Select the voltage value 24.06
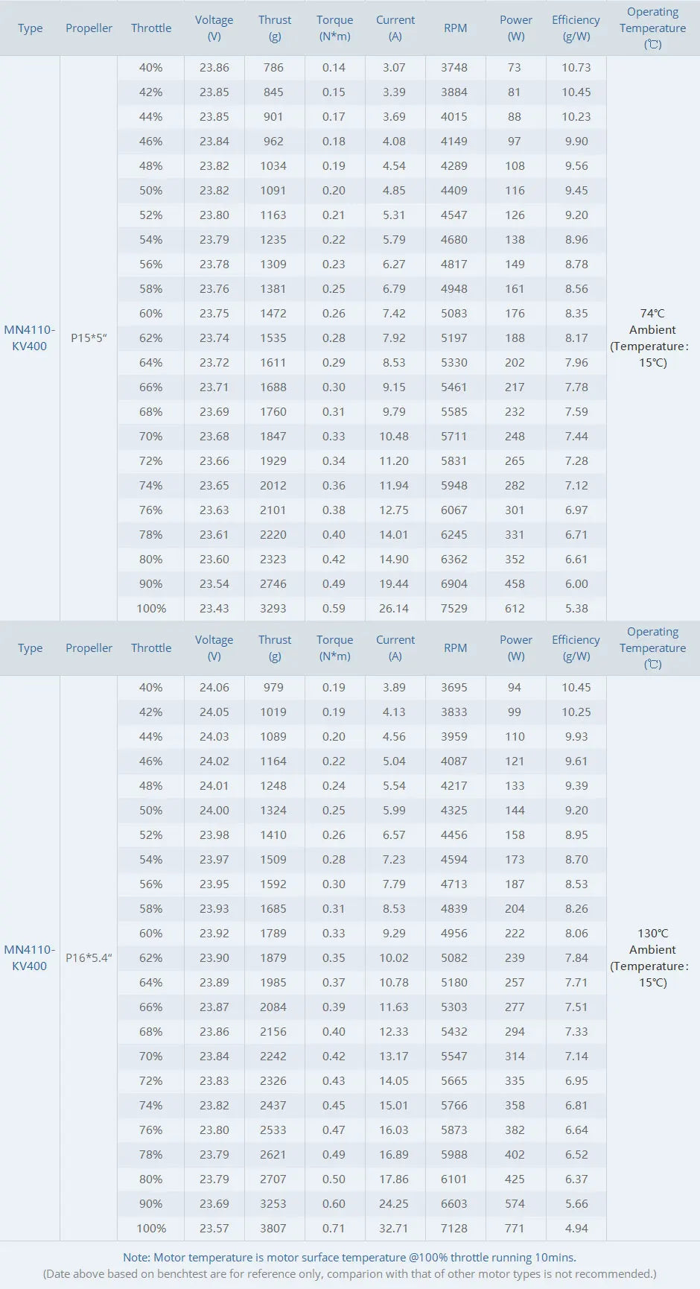Viewport: 700px width, 1289px height. [x=214, y=687]
